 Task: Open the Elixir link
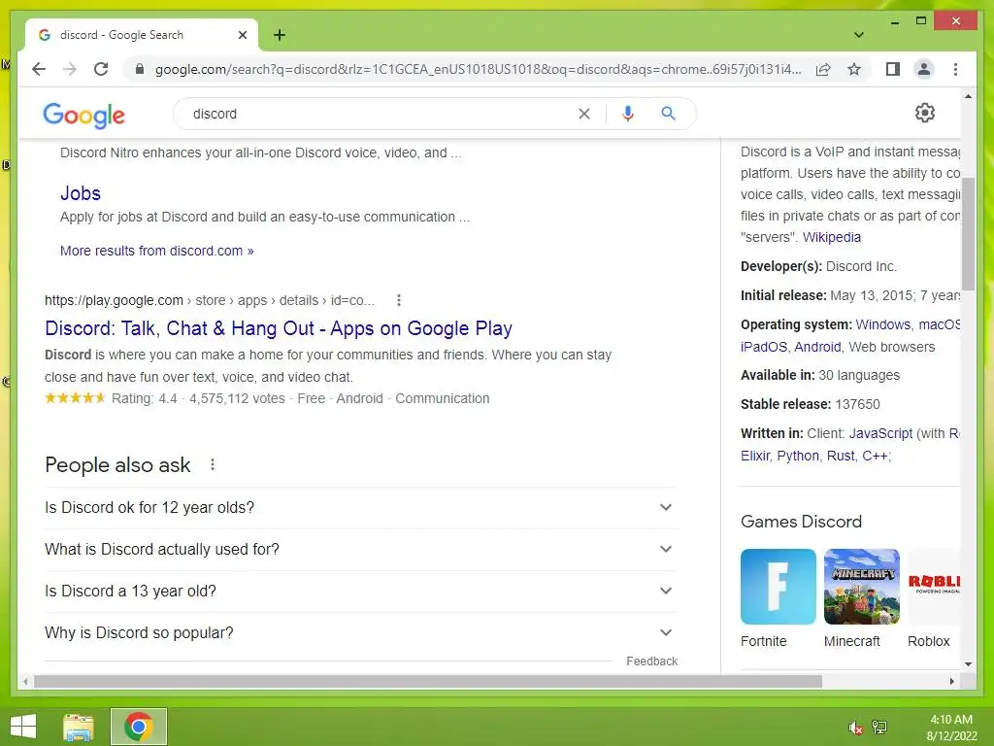pyautogui.click(x=755, y=457)
